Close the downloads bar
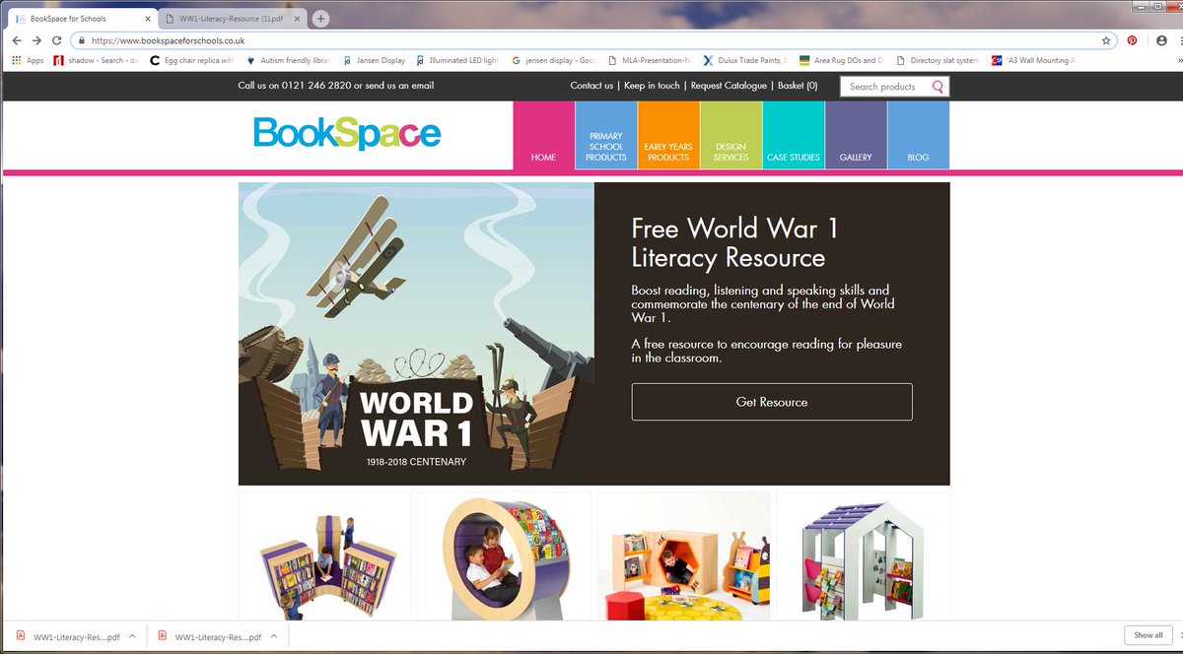This screenshot has width=1183, height=654. (1180, 635)
